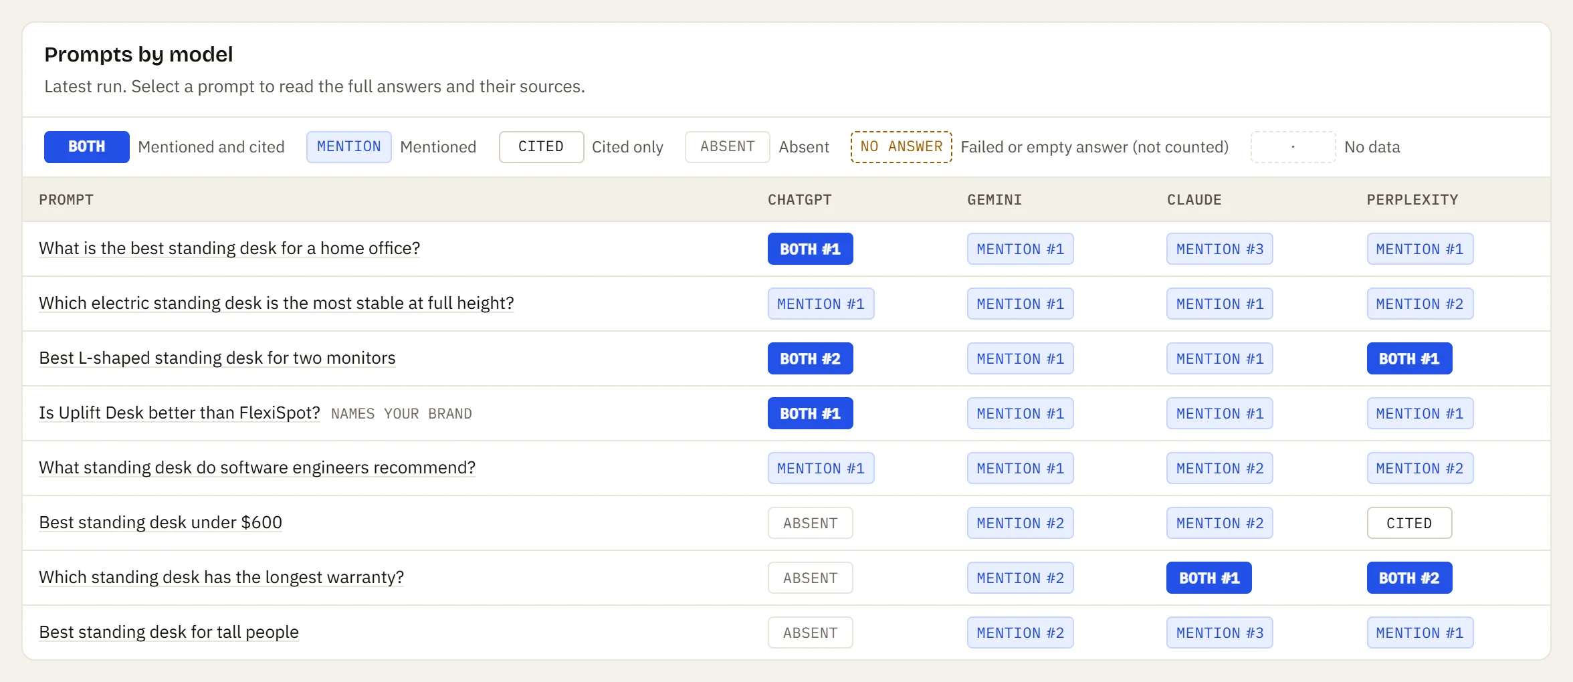Open 'Is Uplift Desk better than FlexiSpot?' prompt

[x=179, y=413]
